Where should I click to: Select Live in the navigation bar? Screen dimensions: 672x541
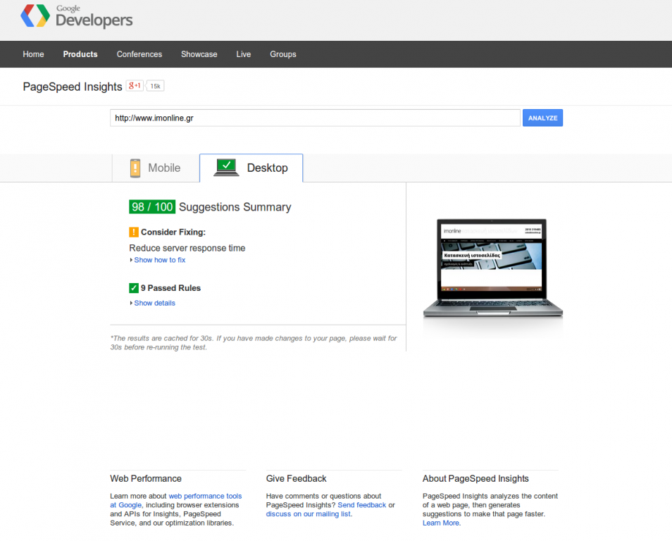point(244,54)
